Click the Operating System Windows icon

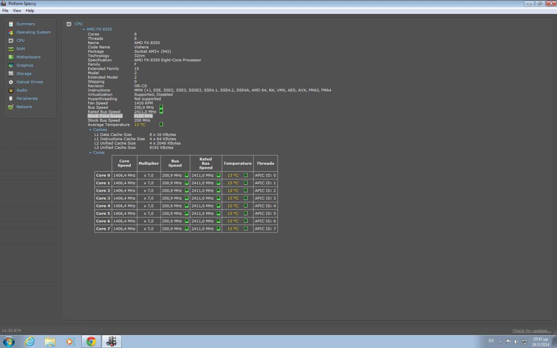[11, 32]
